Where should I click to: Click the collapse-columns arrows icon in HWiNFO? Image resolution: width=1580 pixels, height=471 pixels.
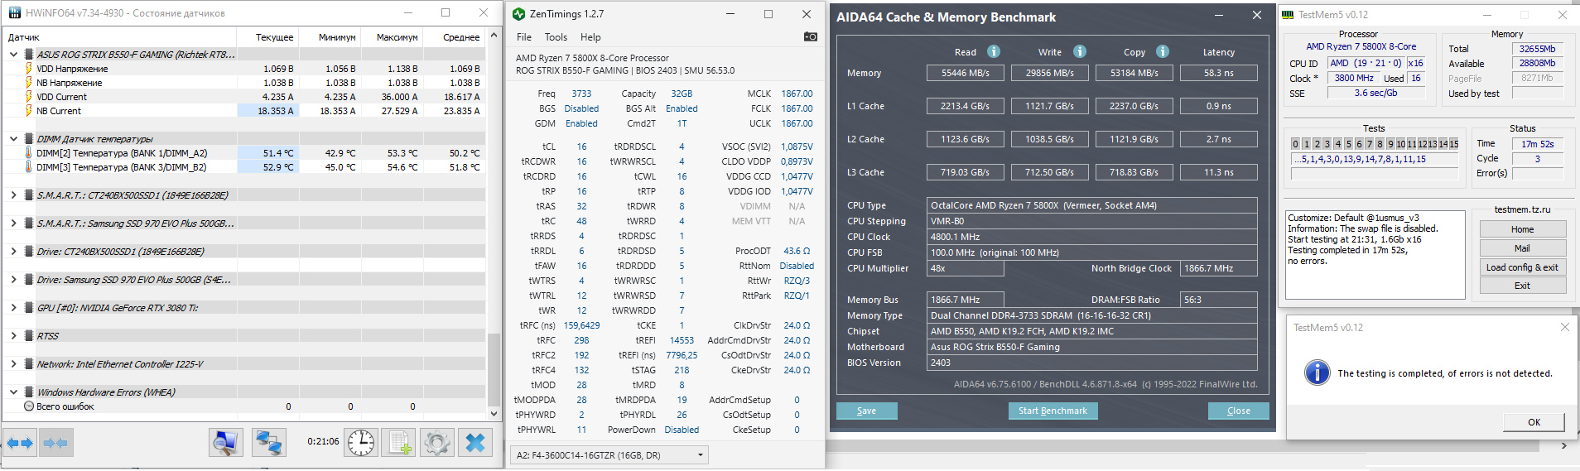(55, 443)
